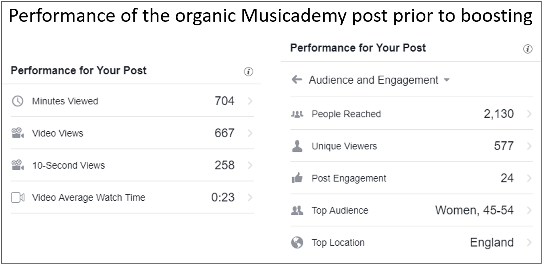Click the info icon in left Performance panel
544x266 pixels.
click(x=248, y=72)
